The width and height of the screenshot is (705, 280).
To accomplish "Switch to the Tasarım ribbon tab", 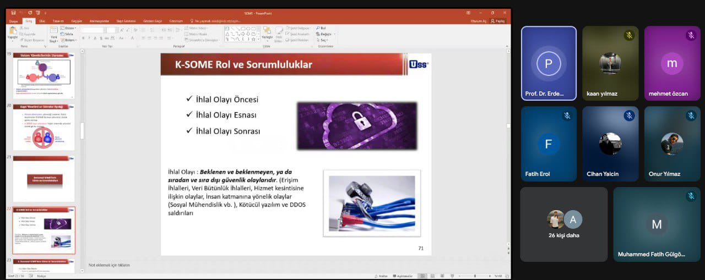I will 58,21.
